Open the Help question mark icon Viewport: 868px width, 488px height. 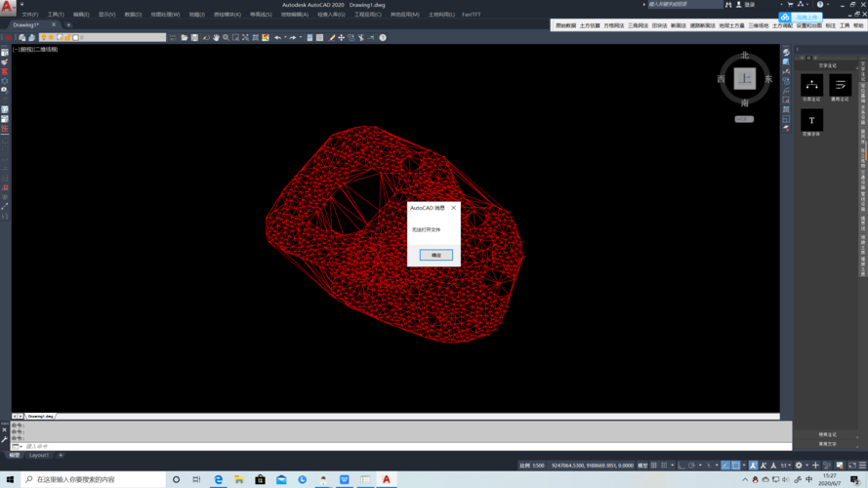pos(383,38)
